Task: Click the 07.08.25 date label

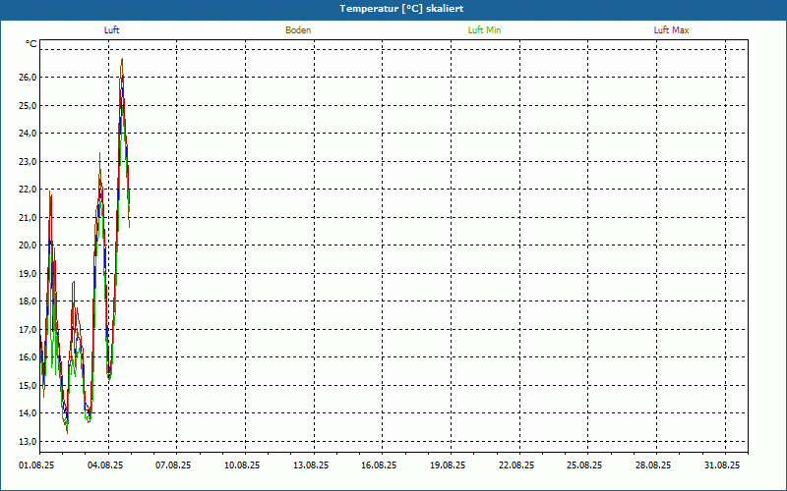Action: coord(173,465)
